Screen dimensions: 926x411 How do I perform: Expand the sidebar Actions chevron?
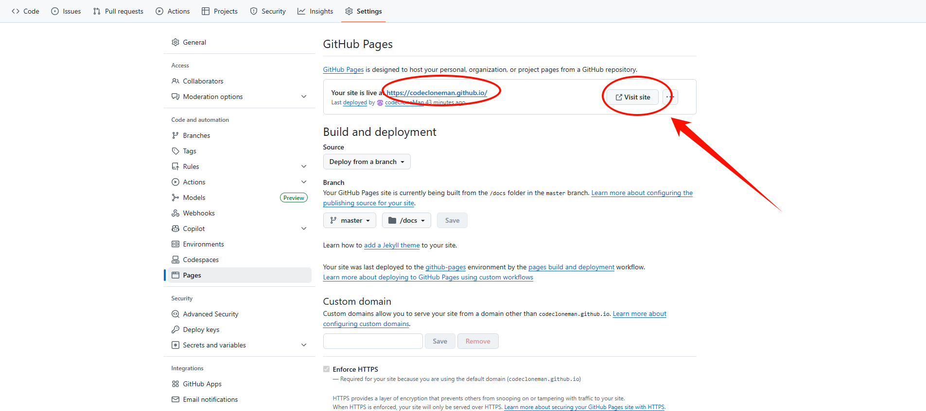coord(304,182)
